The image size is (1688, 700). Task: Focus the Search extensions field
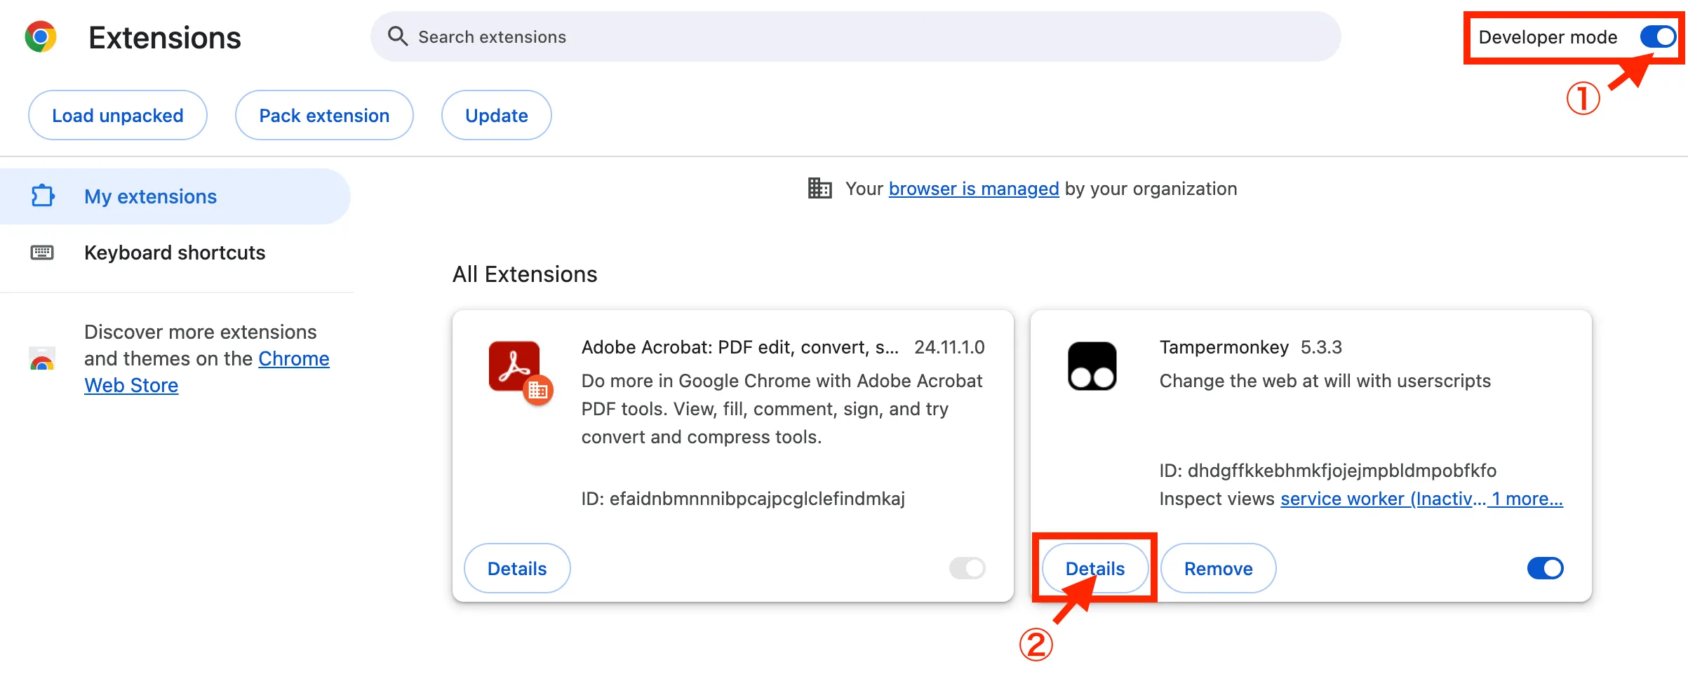pyautogui.click(x=856, y=36)
